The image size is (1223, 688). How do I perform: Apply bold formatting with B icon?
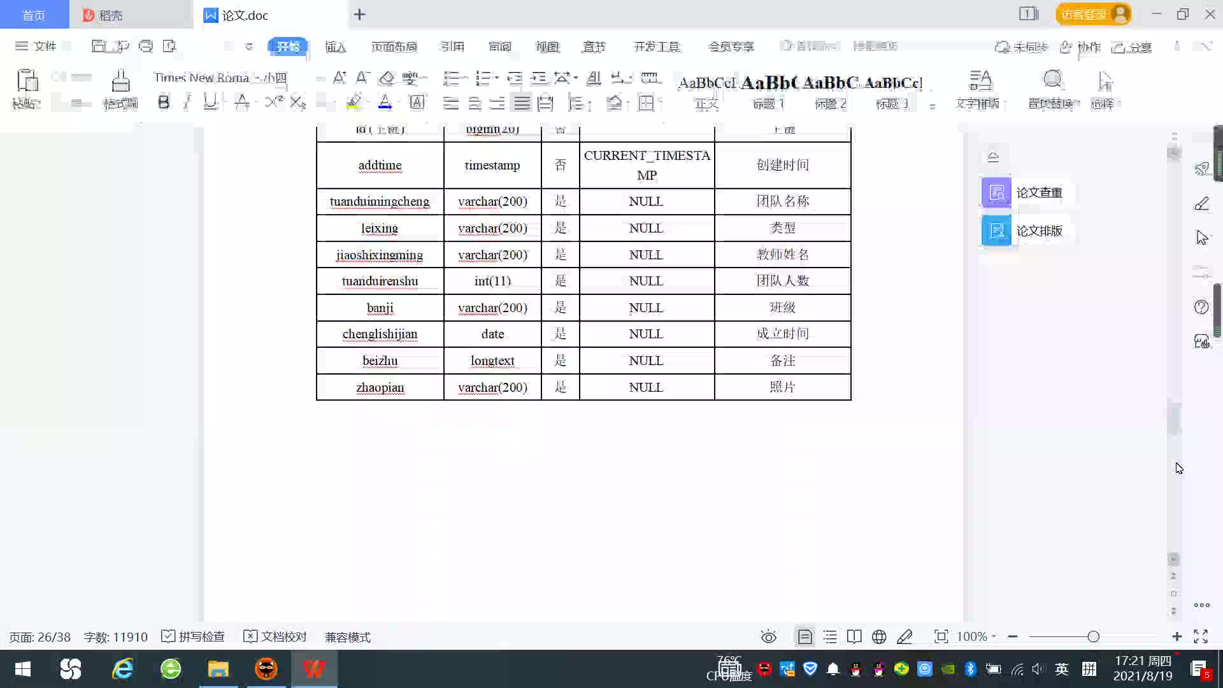[x=164, y=102]
